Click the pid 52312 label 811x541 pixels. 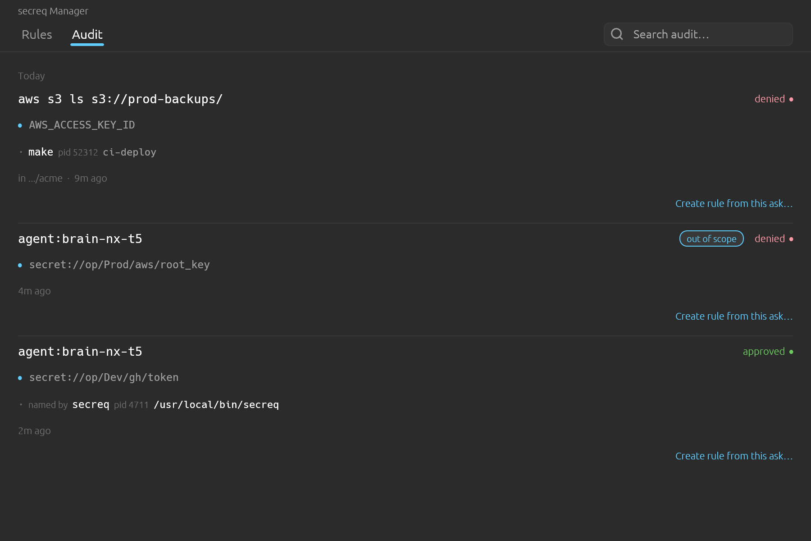pos(78,152)
